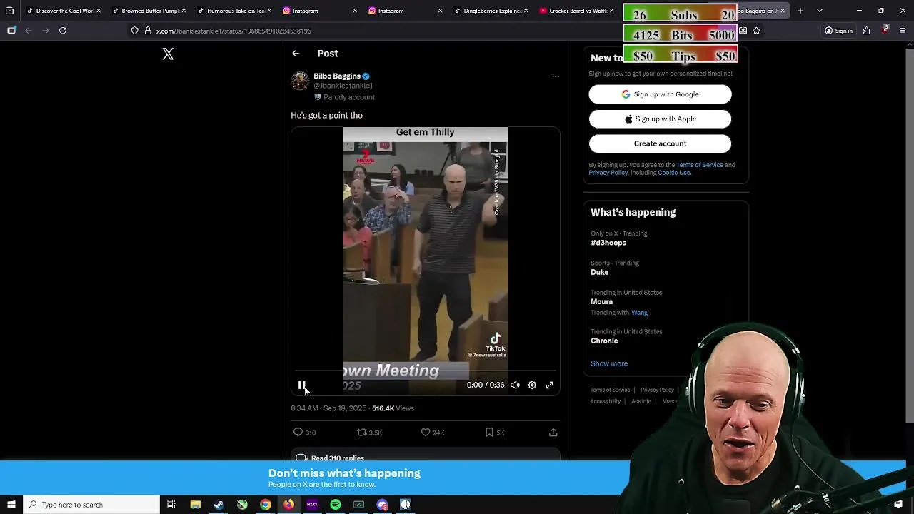This screenshot has width=914, height=514.
Task: Click Create account button
Action: (660, 143)
